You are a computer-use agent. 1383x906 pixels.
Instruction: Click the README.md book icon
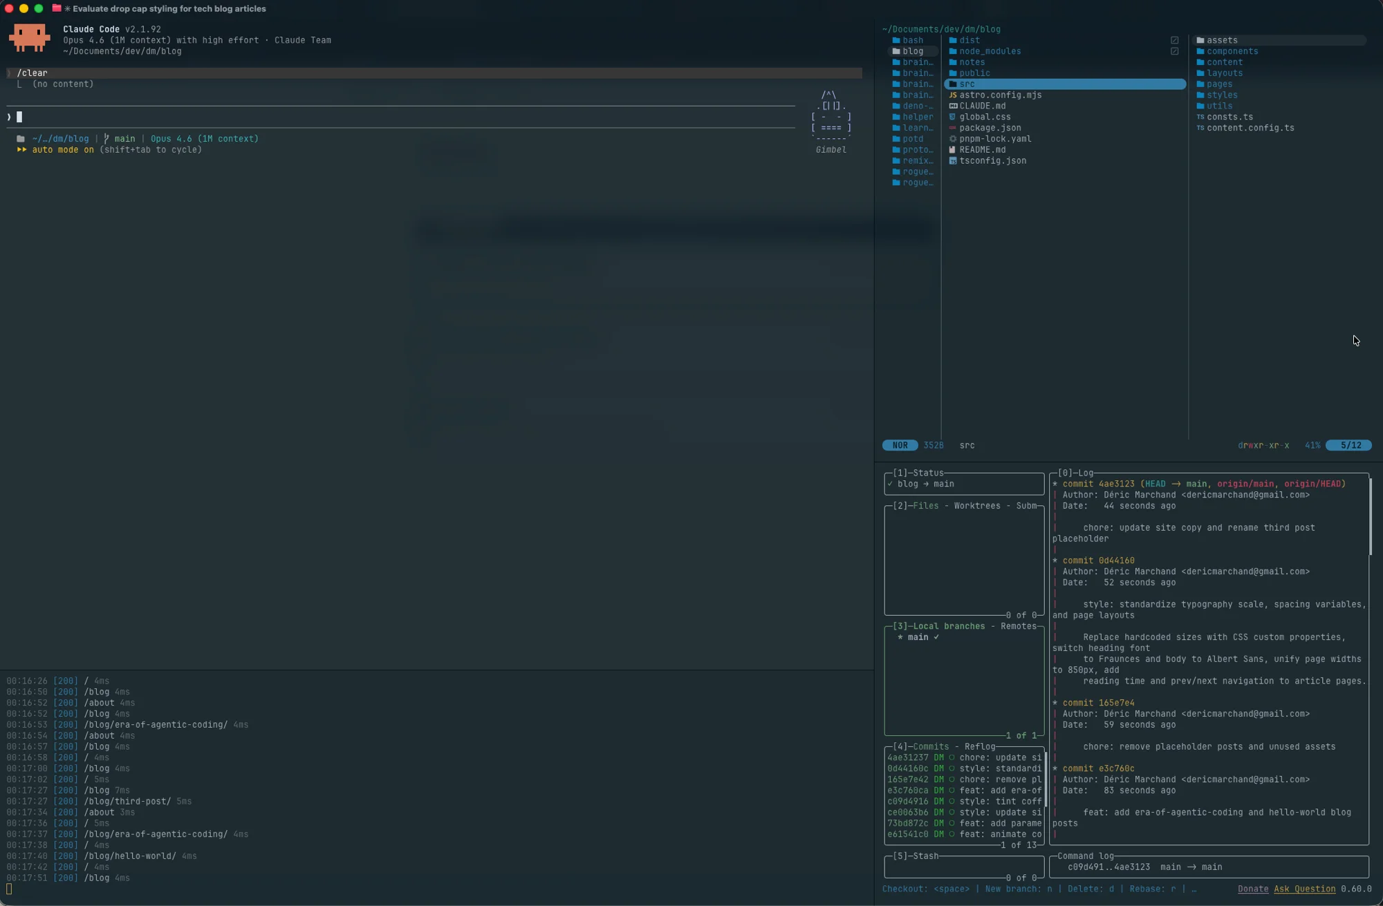[953, 150]
